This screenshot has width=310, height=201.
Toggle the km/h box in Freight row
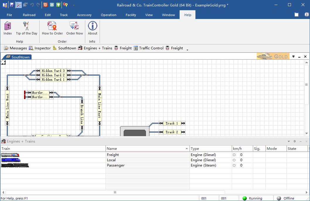(234, 155)
